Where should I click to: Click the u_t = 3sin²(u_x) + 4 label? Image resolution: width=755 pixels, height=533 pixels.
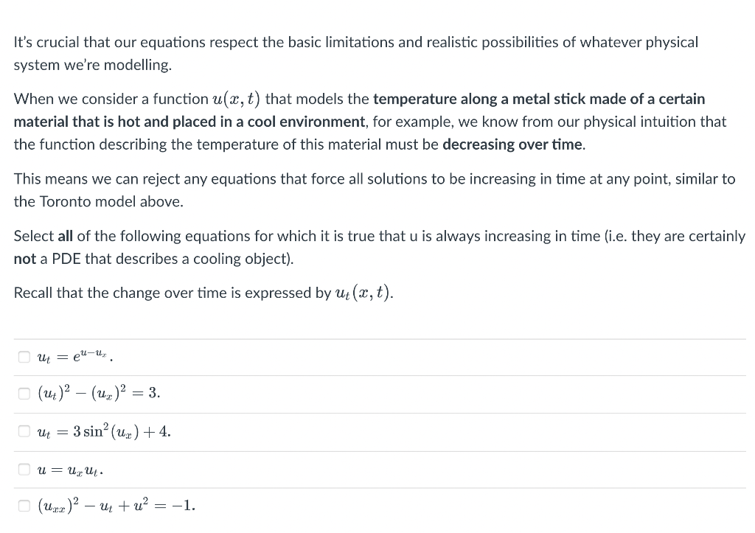(103, 432)
